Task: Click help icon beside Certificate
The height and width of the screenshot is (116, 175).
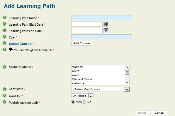Action: tap(4, 89)
